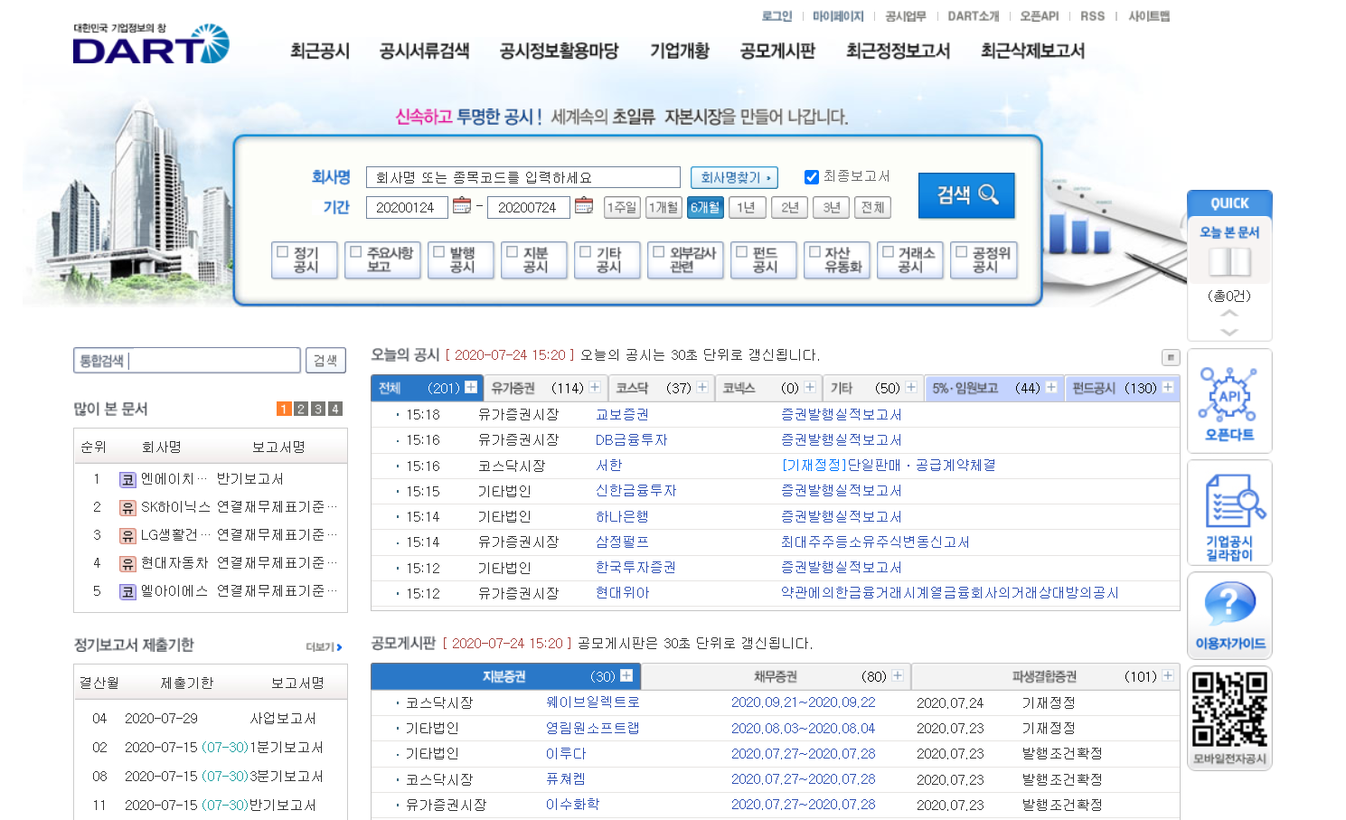Open the 최근삭제보고서 menu
Image resolution: width=1346 pixels, height=820 pixels.
[x=1033, y=51]
